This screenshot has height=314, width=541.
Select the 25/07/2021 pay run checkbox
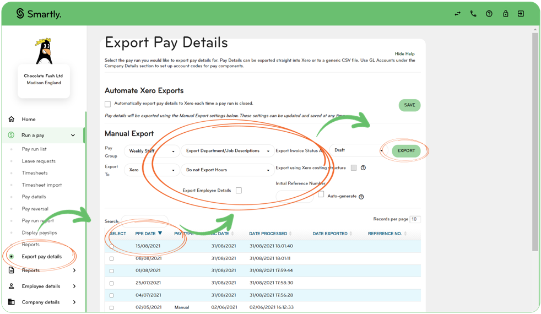pyautogui.click(x=111, y=283)
